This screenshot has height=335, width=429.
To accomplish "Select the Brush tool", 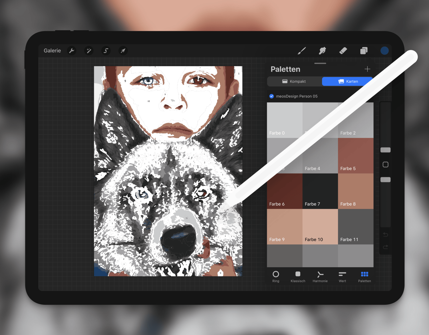I will pyautogui.click(x=302, y=51).
